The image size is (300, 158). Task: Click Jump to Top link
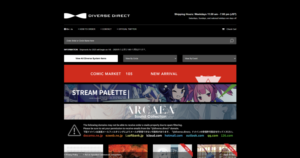230,155
